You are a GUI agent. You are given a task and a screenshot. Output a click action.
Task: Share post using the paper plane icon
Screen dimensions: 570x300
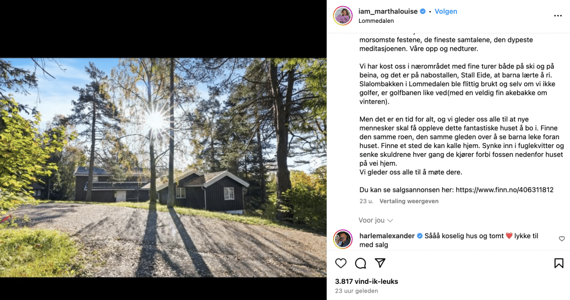pyautogui.click(x=380, y=263)
